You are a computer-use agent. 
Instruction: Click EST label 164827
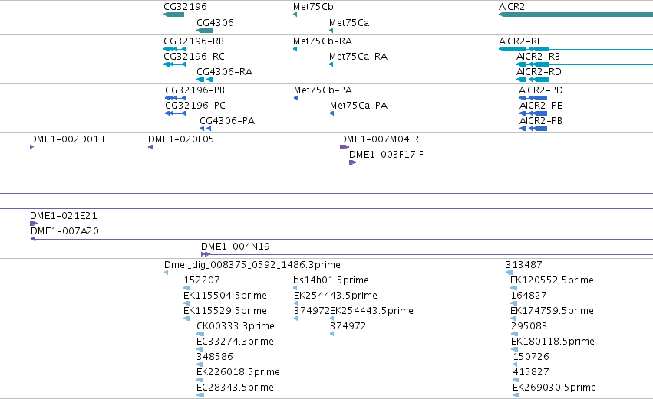[529, 296]
